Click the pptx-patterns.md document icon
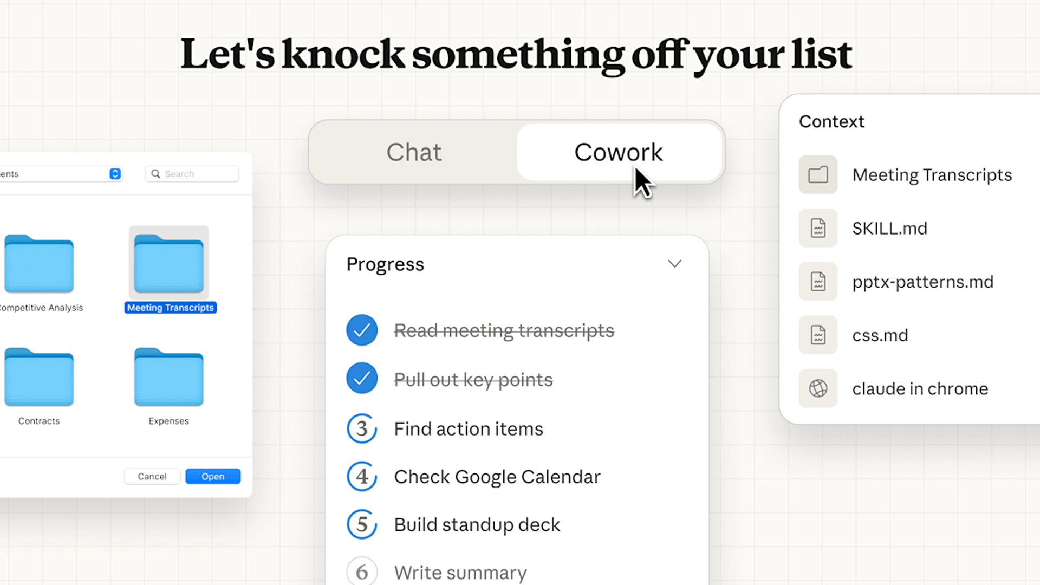 818,282
